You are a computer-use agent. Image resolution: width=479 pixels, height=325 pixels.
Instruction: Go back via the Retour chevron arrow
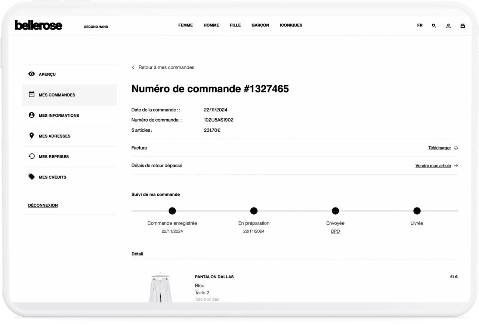(133, 68)
